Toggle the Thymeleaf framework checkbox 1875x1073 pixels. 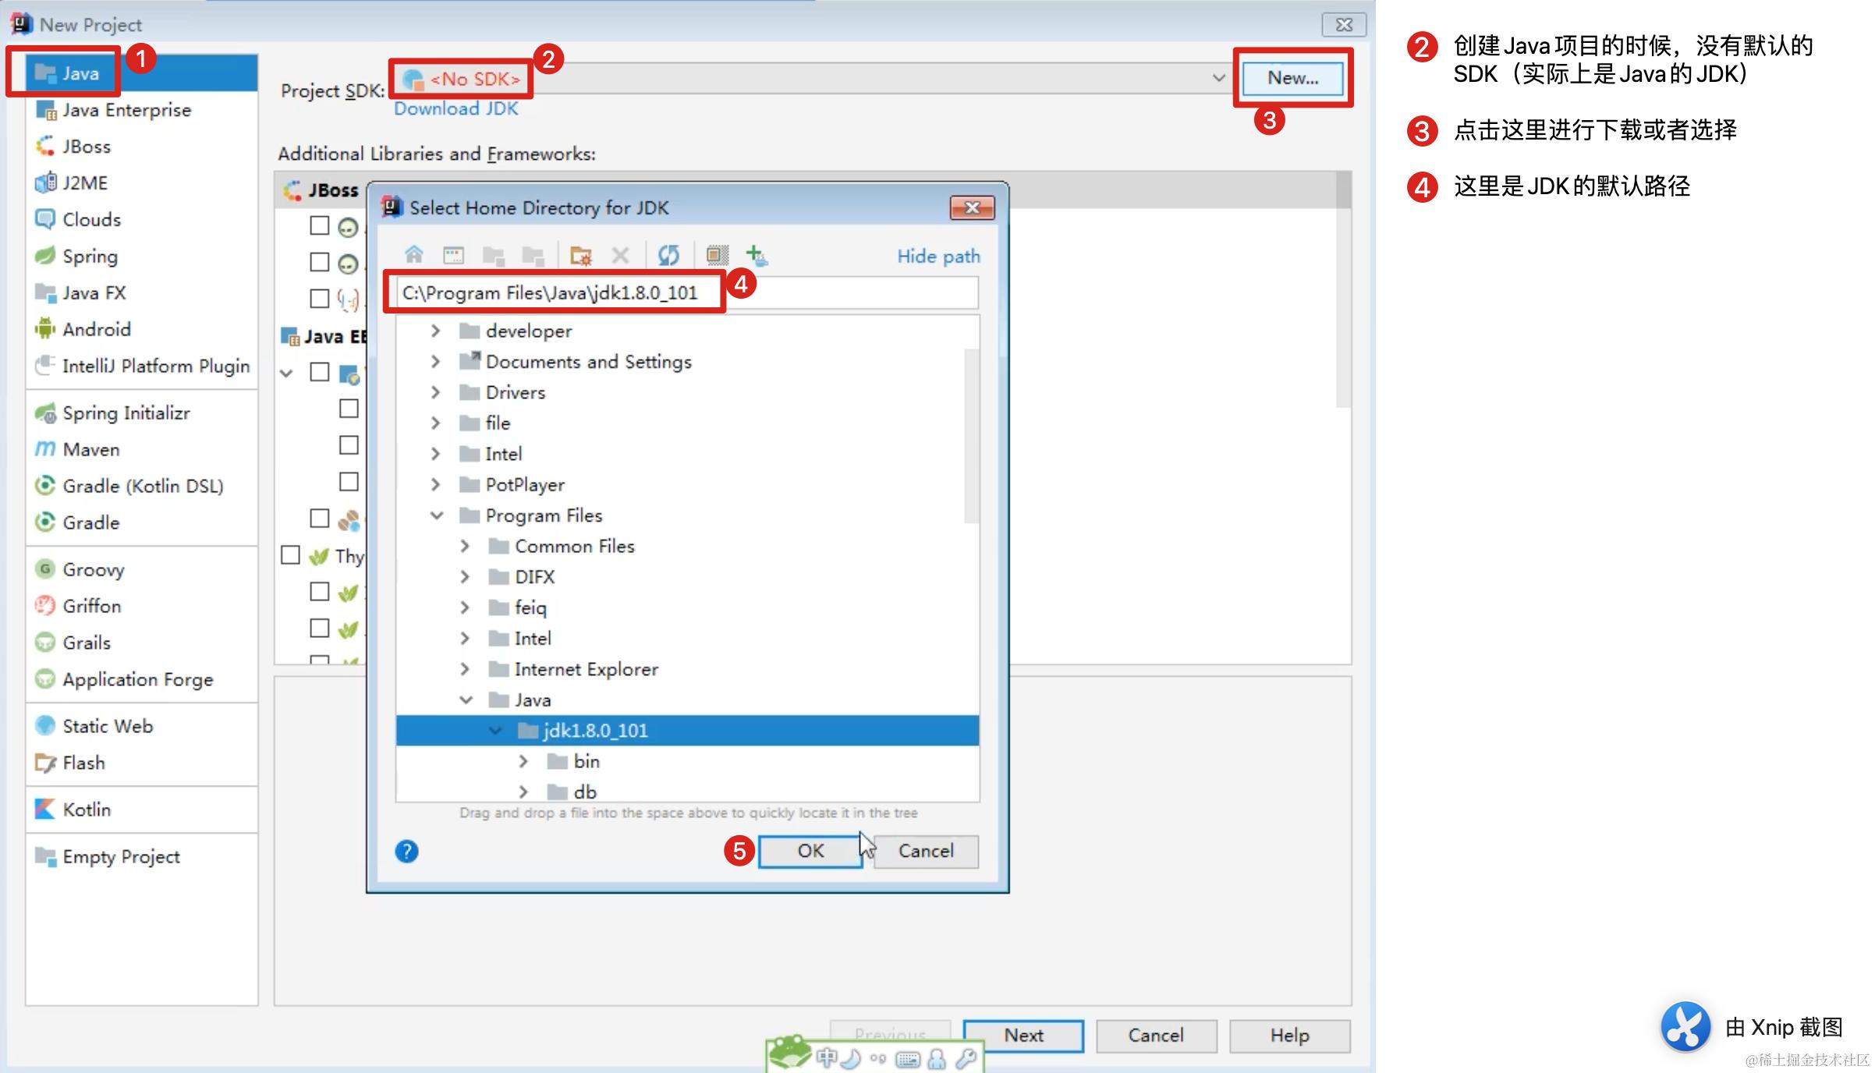pyautogui.click(x=290, y=555)
